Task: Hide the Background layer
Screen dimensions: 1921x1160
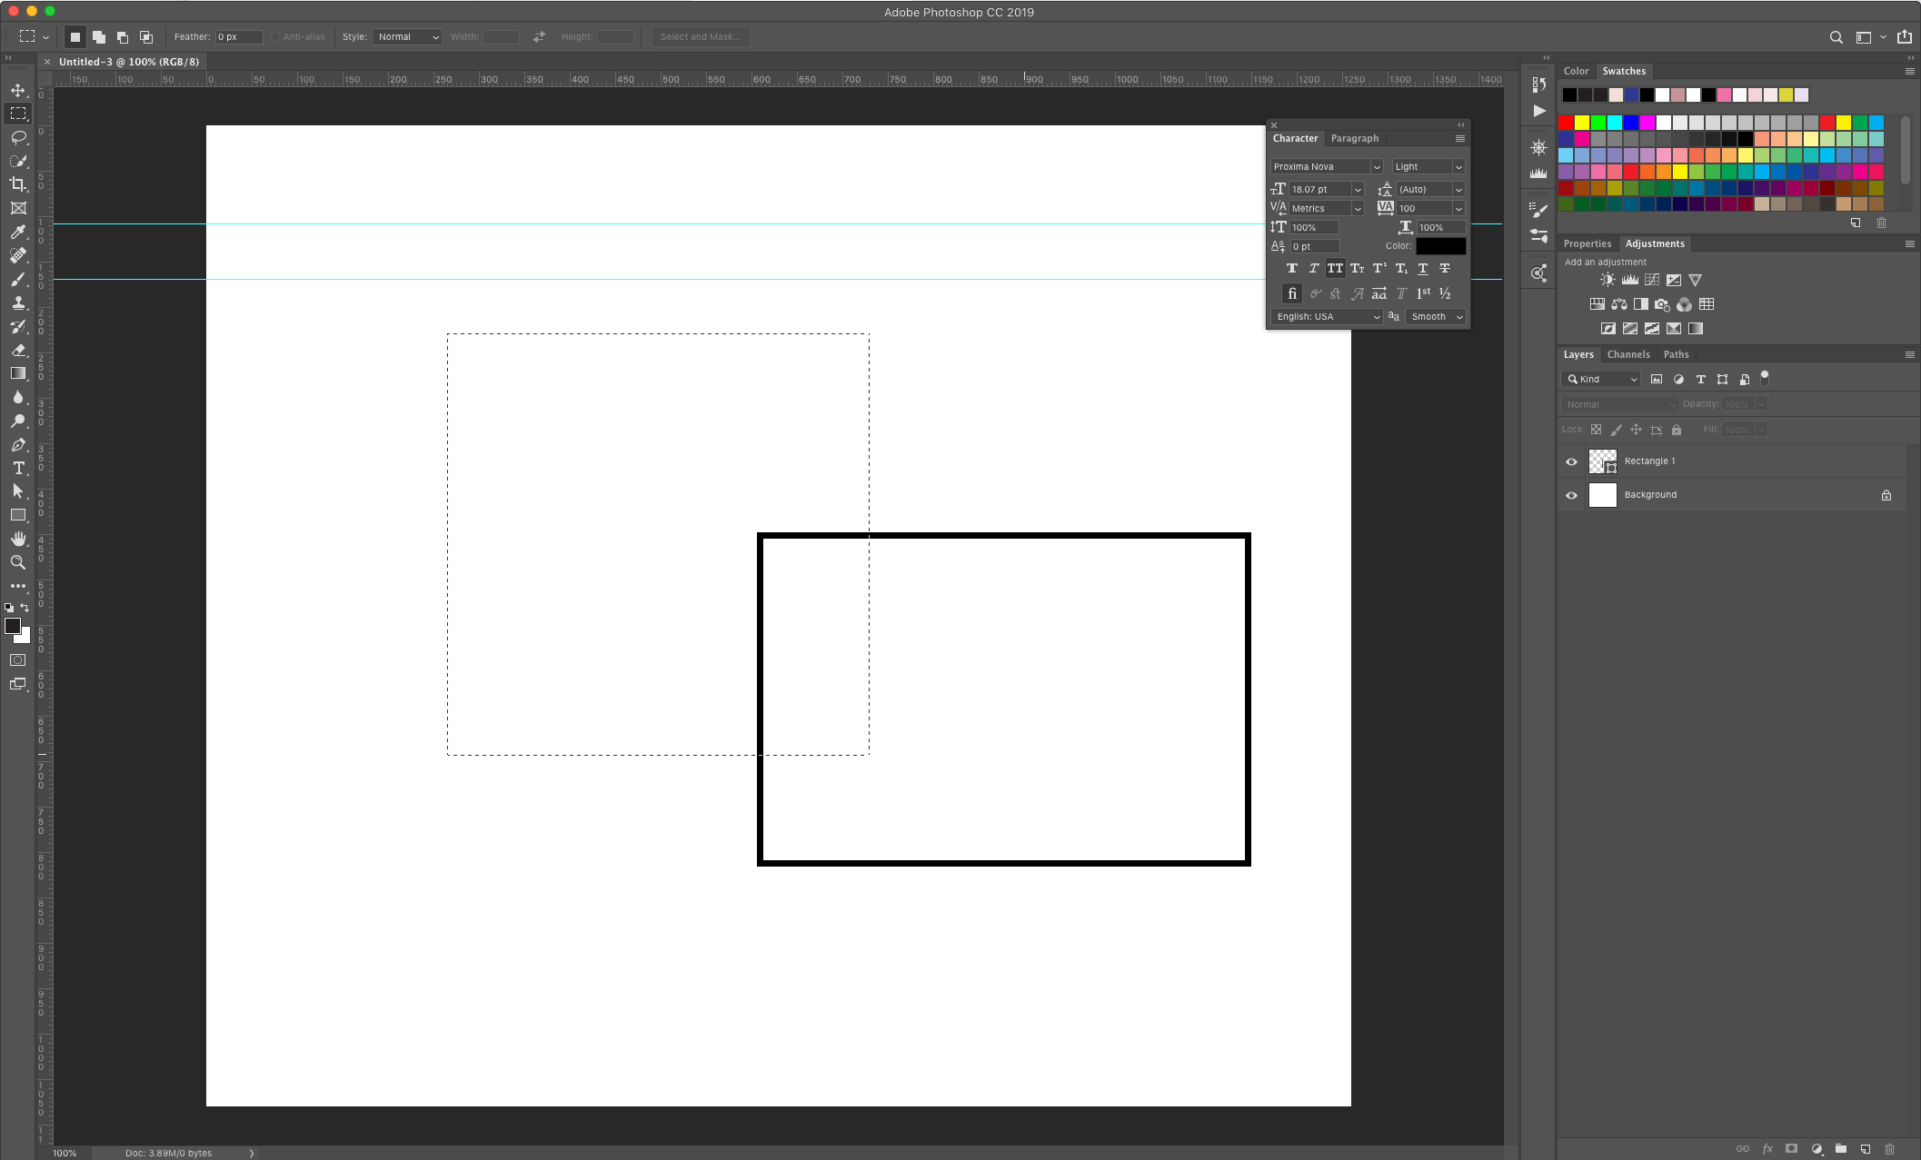Action: (1571, 495)
